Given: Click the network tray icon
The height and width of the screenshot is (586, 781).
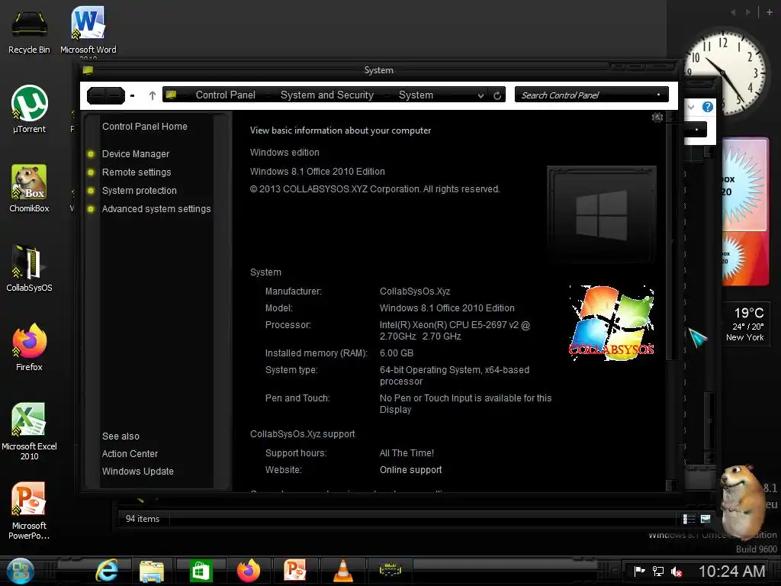Looking at the screenshot, I should tap(658, 571).
